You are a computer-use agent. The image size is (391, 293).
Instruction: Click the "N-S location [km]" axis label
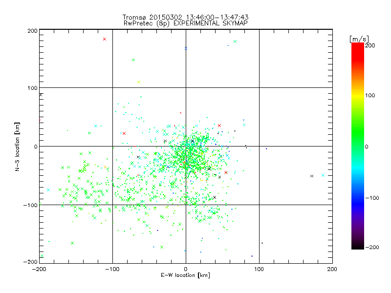click(17, 147)
